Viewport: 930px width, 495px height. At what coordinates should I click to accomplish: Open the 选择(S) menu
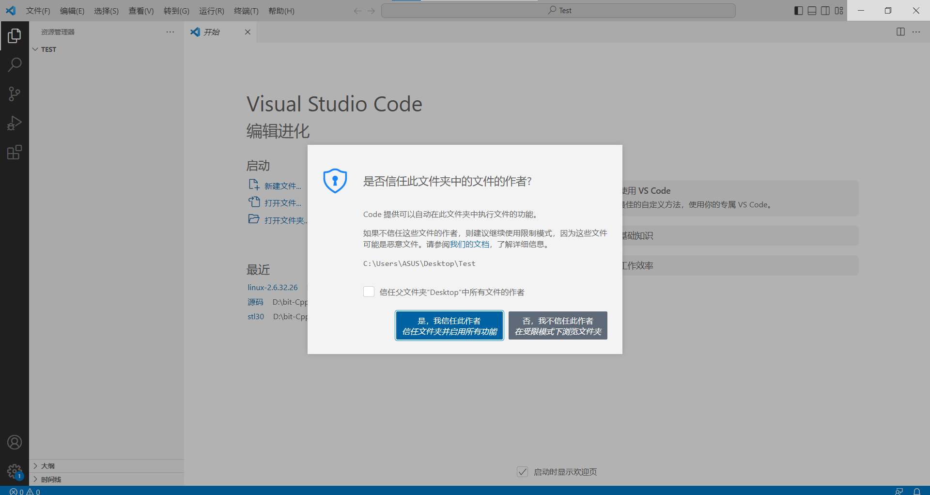click(x=106, y=11)
